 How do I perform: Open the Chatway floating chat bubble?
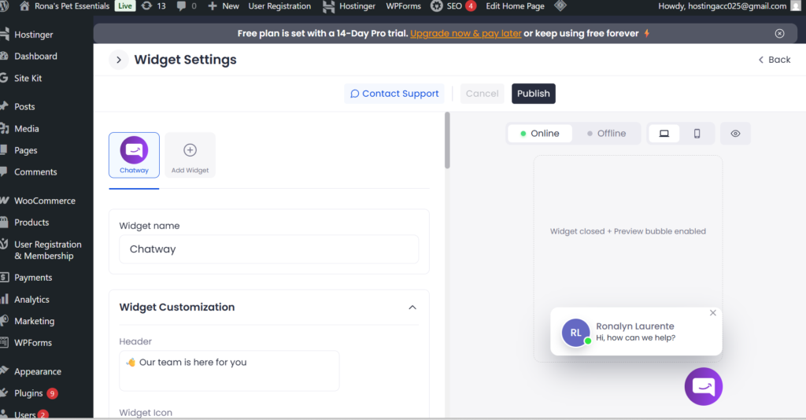click(x=703, y=385)
